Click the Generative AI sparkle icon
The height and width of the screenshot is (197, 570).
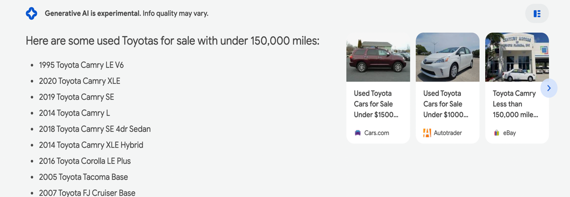point(31,13)
